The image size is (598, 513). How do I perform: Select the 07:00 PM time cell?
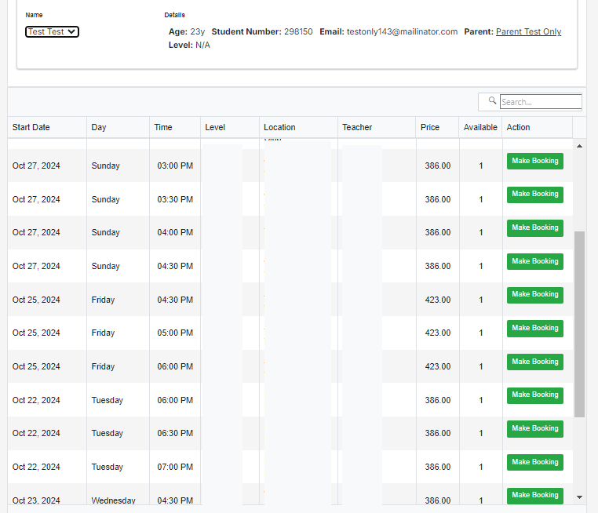point(175,467)
